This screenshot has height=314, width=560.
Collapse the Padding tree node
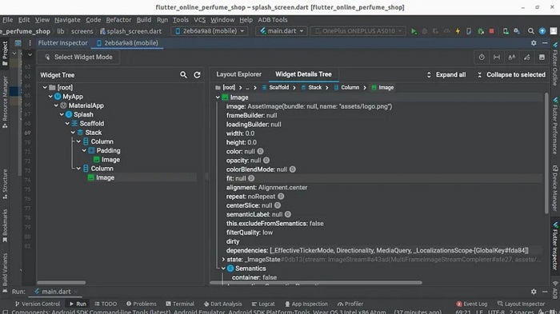[84, 150]
